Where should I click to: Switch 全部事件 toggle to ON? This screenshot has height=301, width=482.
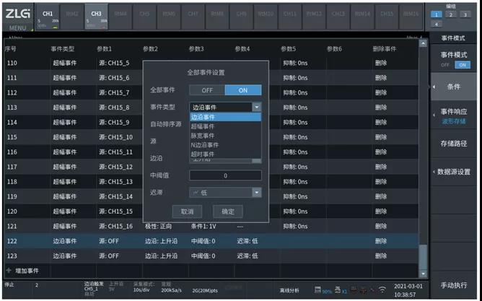tap(243, 90)
